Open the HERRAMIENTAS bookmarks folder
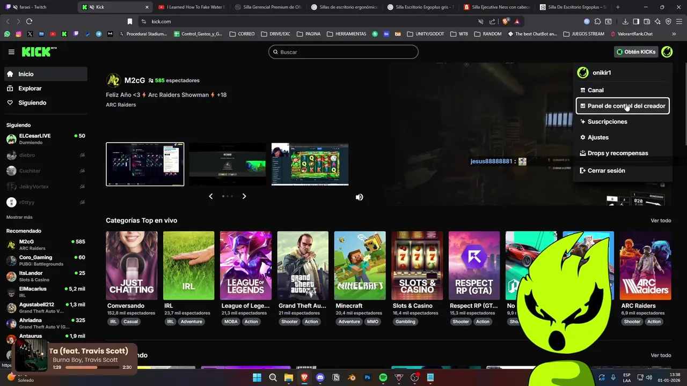The height and width of the screenshot is (386, 687). (346, 34)
